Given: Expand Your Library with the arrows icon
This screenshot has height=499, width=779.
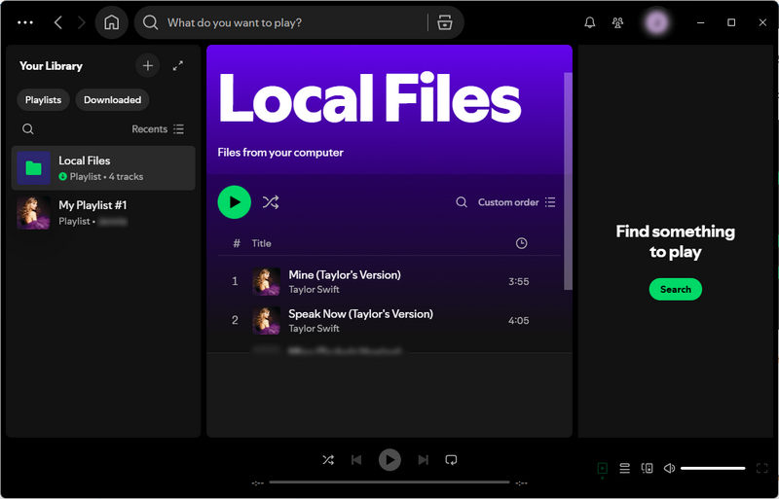Looking at the screenshot, I should tap(178, 65).
